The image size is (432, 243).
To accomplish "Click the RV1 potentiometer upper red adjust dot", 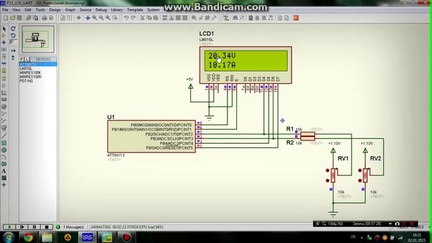I will click(x=327, y=171).
